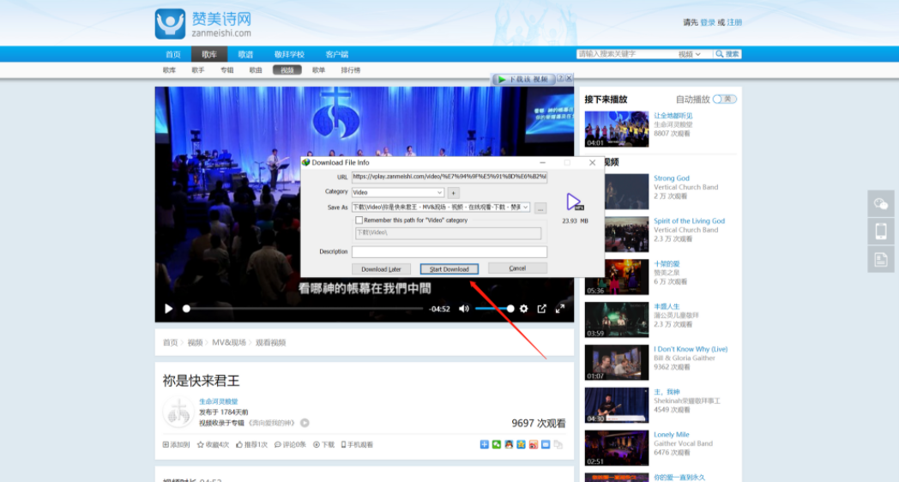The width and height of the screenshot is (899, 482).
Task: Browse for folder with the ... button
Action: point(540,208)
